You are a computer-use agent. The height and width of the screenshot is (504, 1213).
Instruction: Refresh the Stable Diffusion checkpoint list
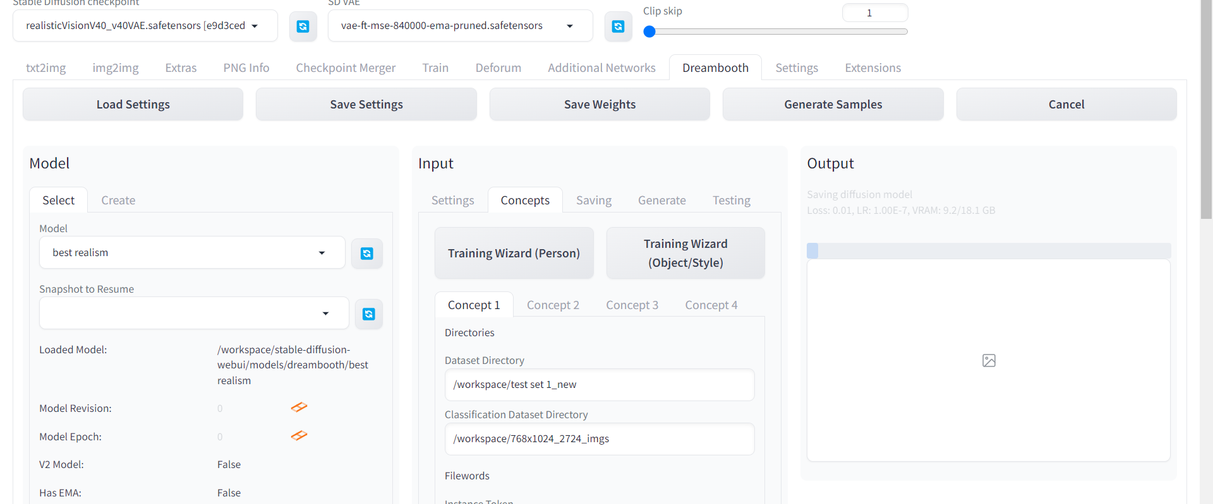[303, 26]
